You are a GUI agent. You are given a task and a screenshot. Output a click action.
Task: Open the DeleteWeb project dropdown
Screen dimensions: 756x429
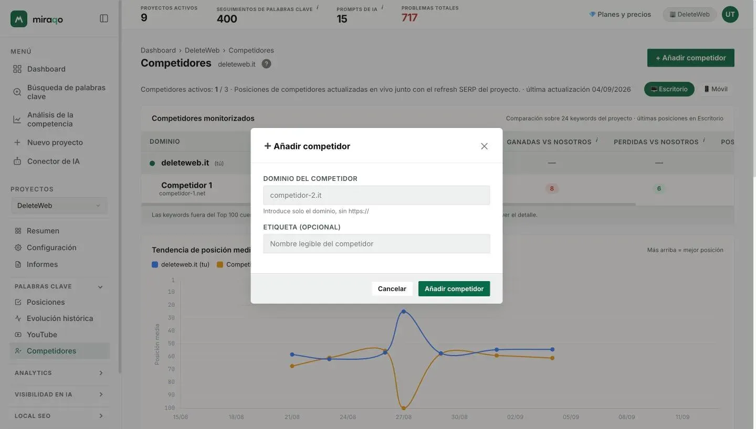coord(59,206)
